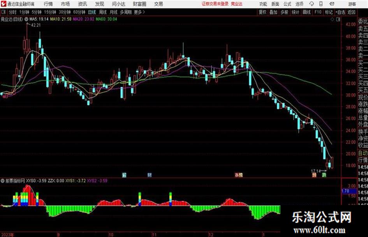Click the MA20: 23.92 indicator value

click(84, 19)
